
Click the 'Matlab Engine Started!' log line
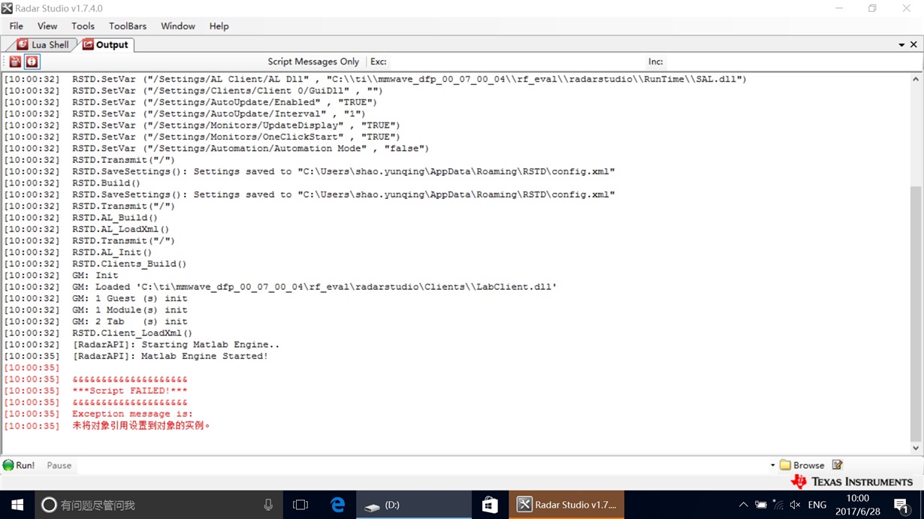click(x=170, y=356)
